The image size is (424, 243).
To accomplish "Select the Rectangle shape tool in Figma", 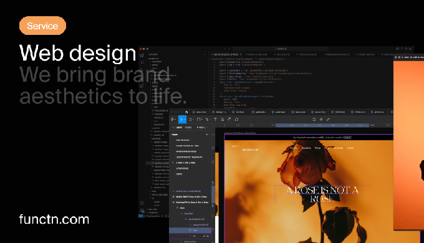I will tap(199, 119).
